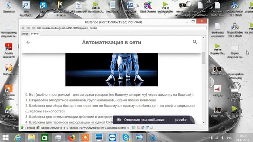Image resolution: width=253 pixels, height=142 pixels.
Task: Click the Автоматизация в сети page title
Action: (111, 42)
